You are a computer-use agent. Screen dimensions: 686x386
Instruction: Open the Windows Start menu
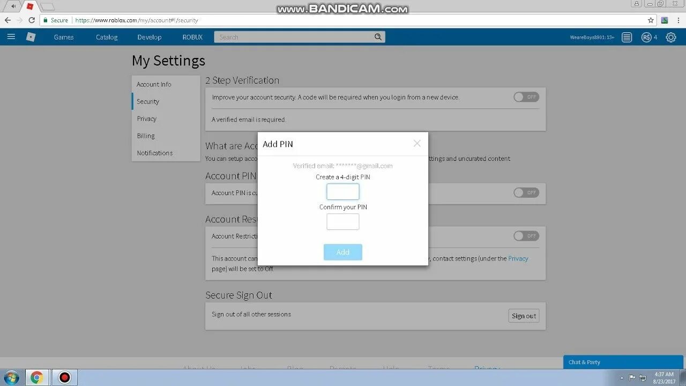[11, 377]
